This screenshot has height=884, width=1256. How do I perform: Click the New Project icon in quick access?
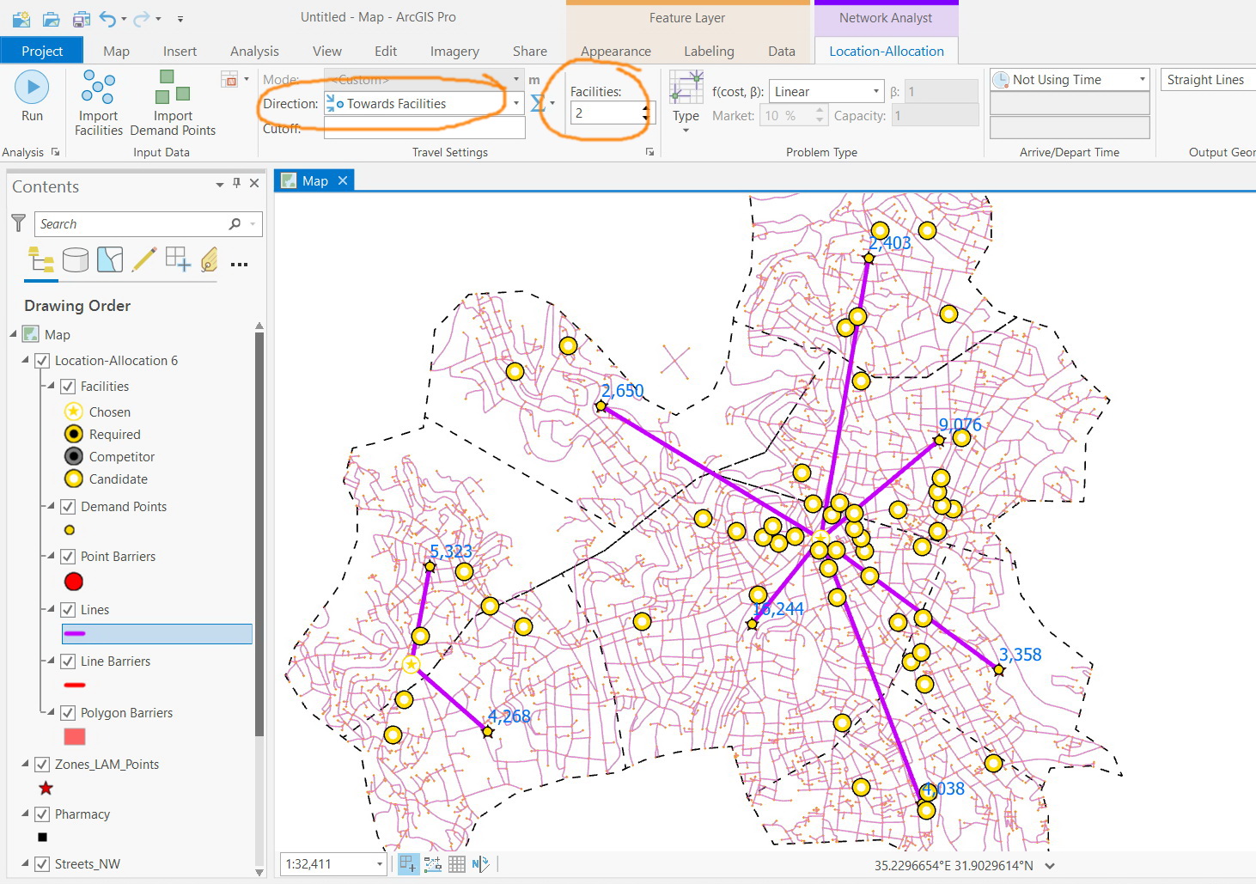pyautogui.click(x=21, y=18)
